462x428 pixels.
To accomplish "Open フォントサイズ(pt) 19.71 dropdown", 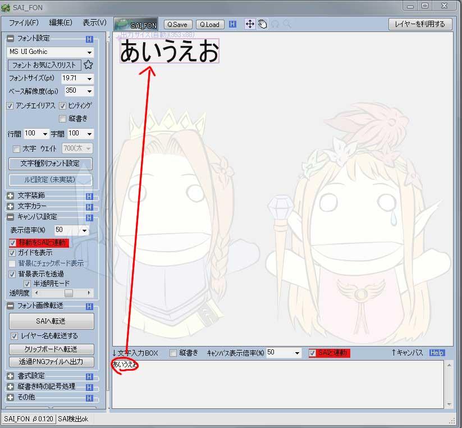I will 89,79.
